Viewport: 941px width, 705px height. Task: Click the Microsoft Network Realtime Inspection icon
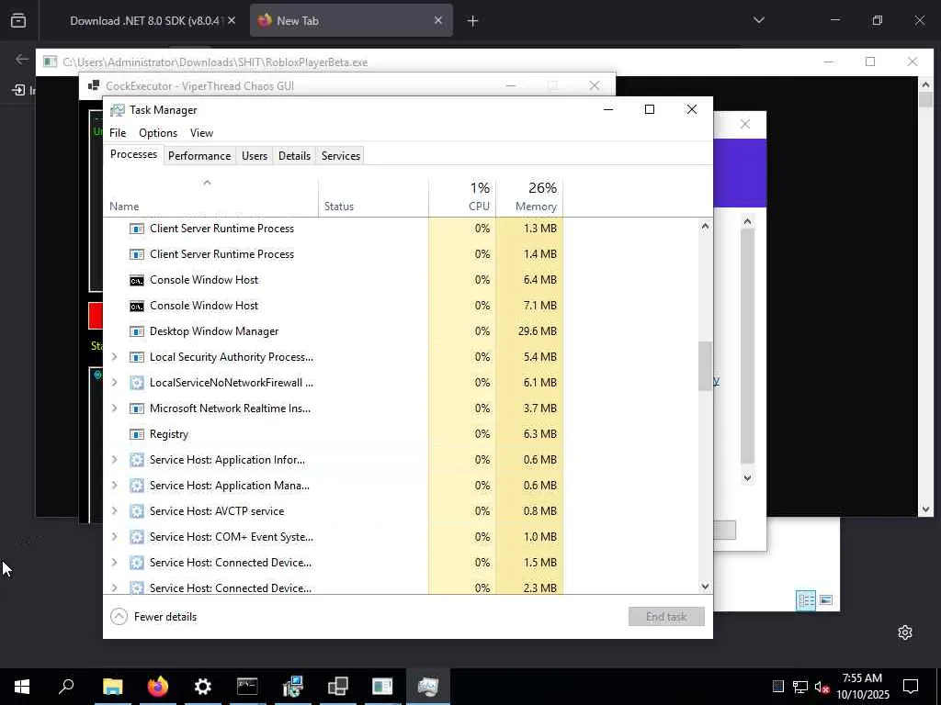point(137,408)
